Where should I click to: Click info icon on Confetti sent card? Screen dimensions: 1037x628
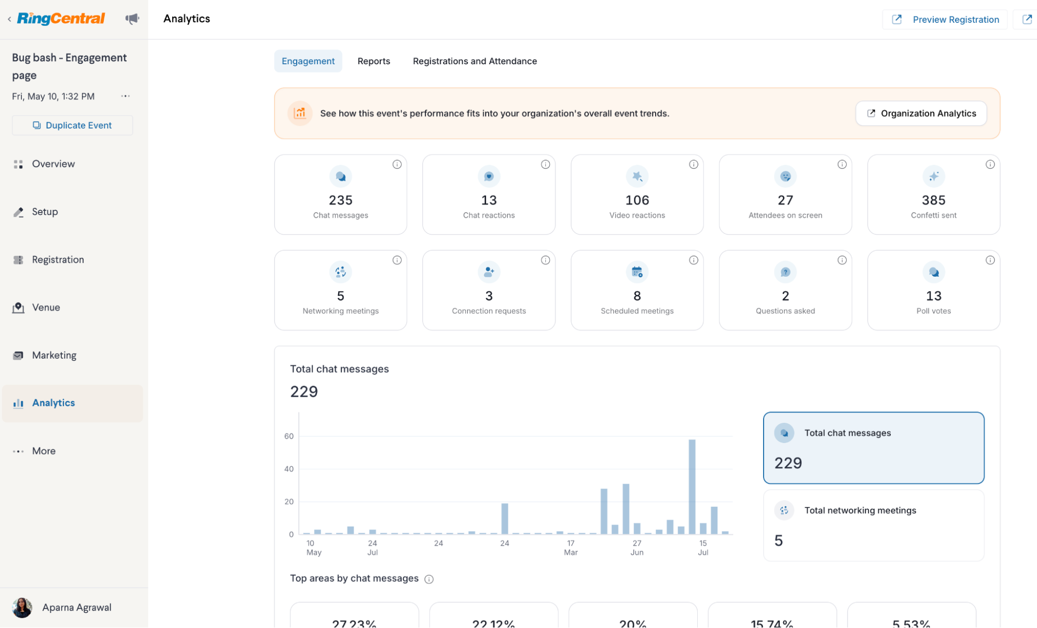pos(990,164)
